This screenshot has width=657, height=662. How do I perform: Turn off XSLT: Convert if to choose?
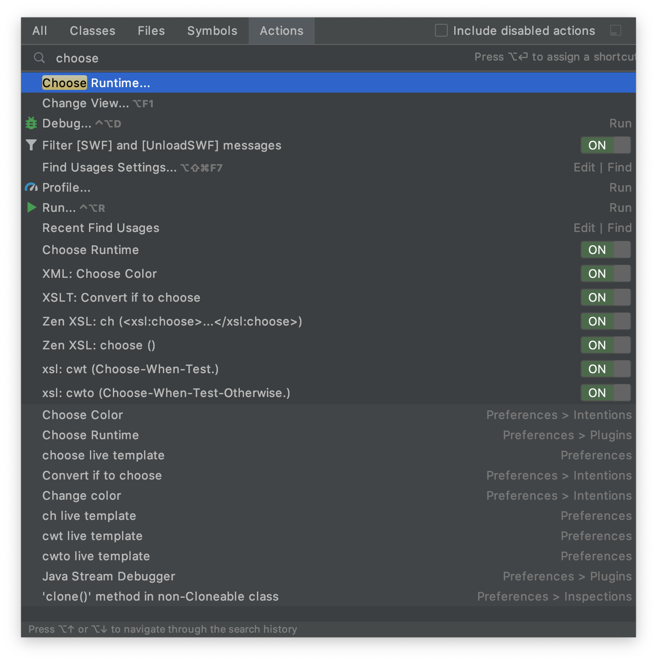point(605,297)
